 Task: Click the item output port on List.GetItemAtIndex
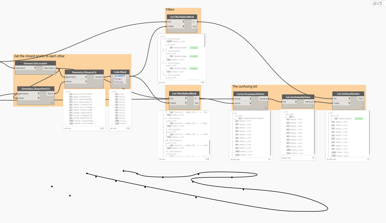click(x=361, y=98)
